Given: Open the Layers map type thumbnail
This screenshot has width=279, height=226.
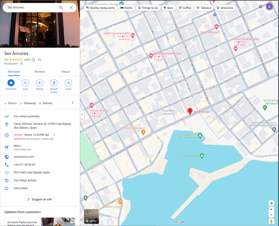Looking at the screenshot, I should tap(91, 216).
